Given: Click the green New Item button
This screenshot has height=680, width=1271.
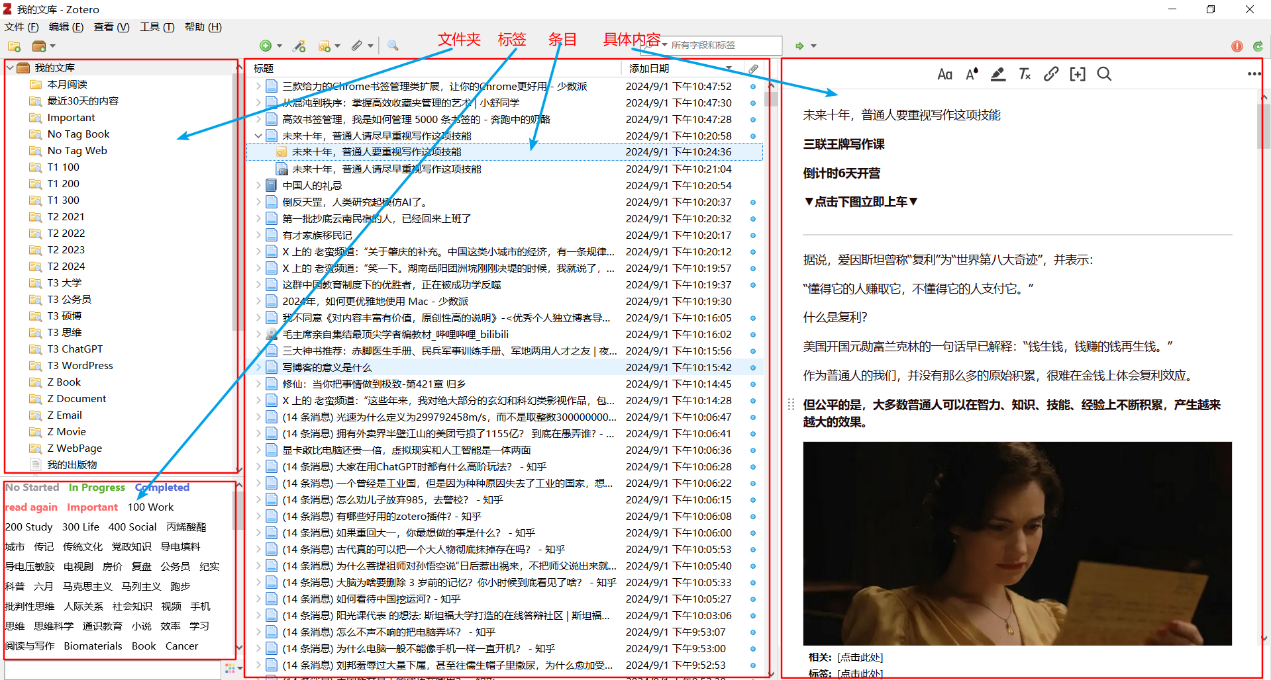Looking at the screenshot, I should point(266,46).
